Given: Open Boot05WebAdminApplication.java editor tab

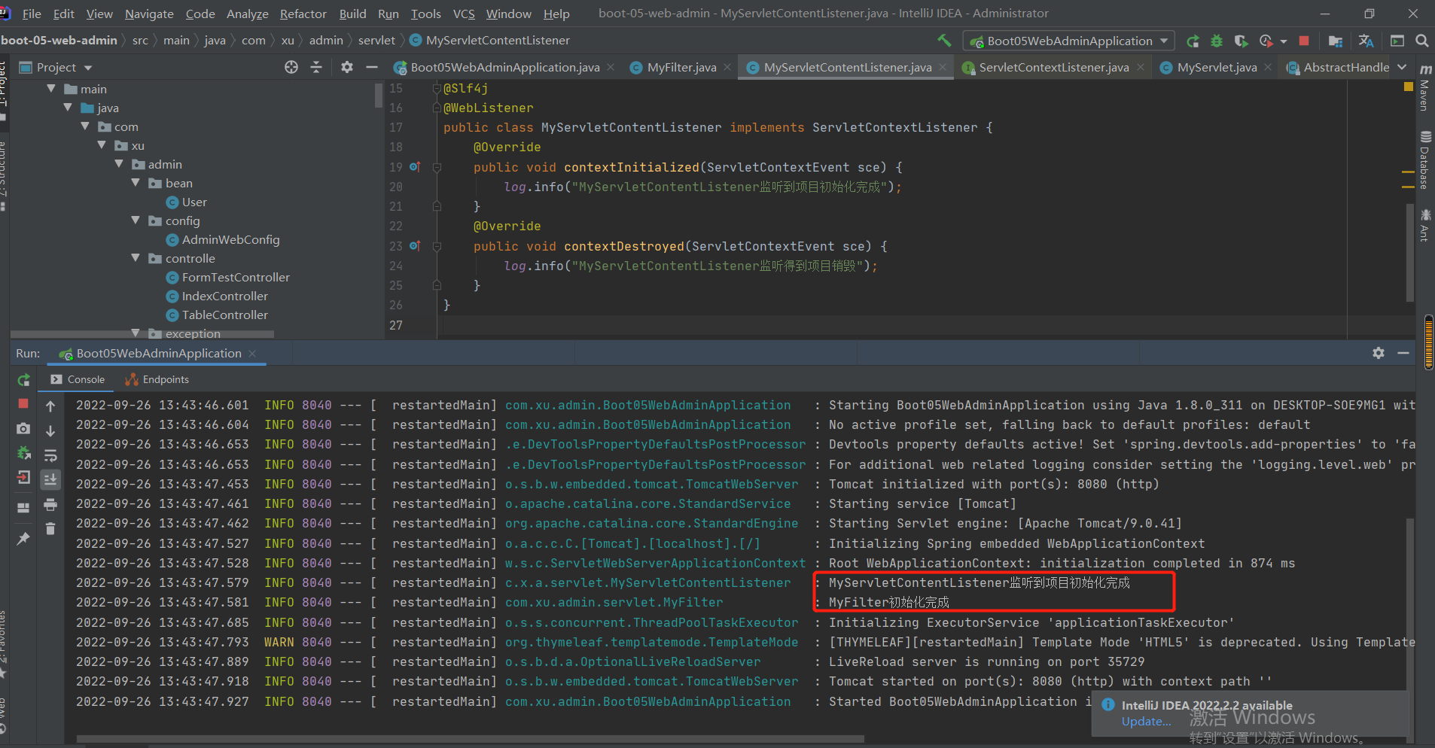Looking at the screenshot, I should coord(505,67).
